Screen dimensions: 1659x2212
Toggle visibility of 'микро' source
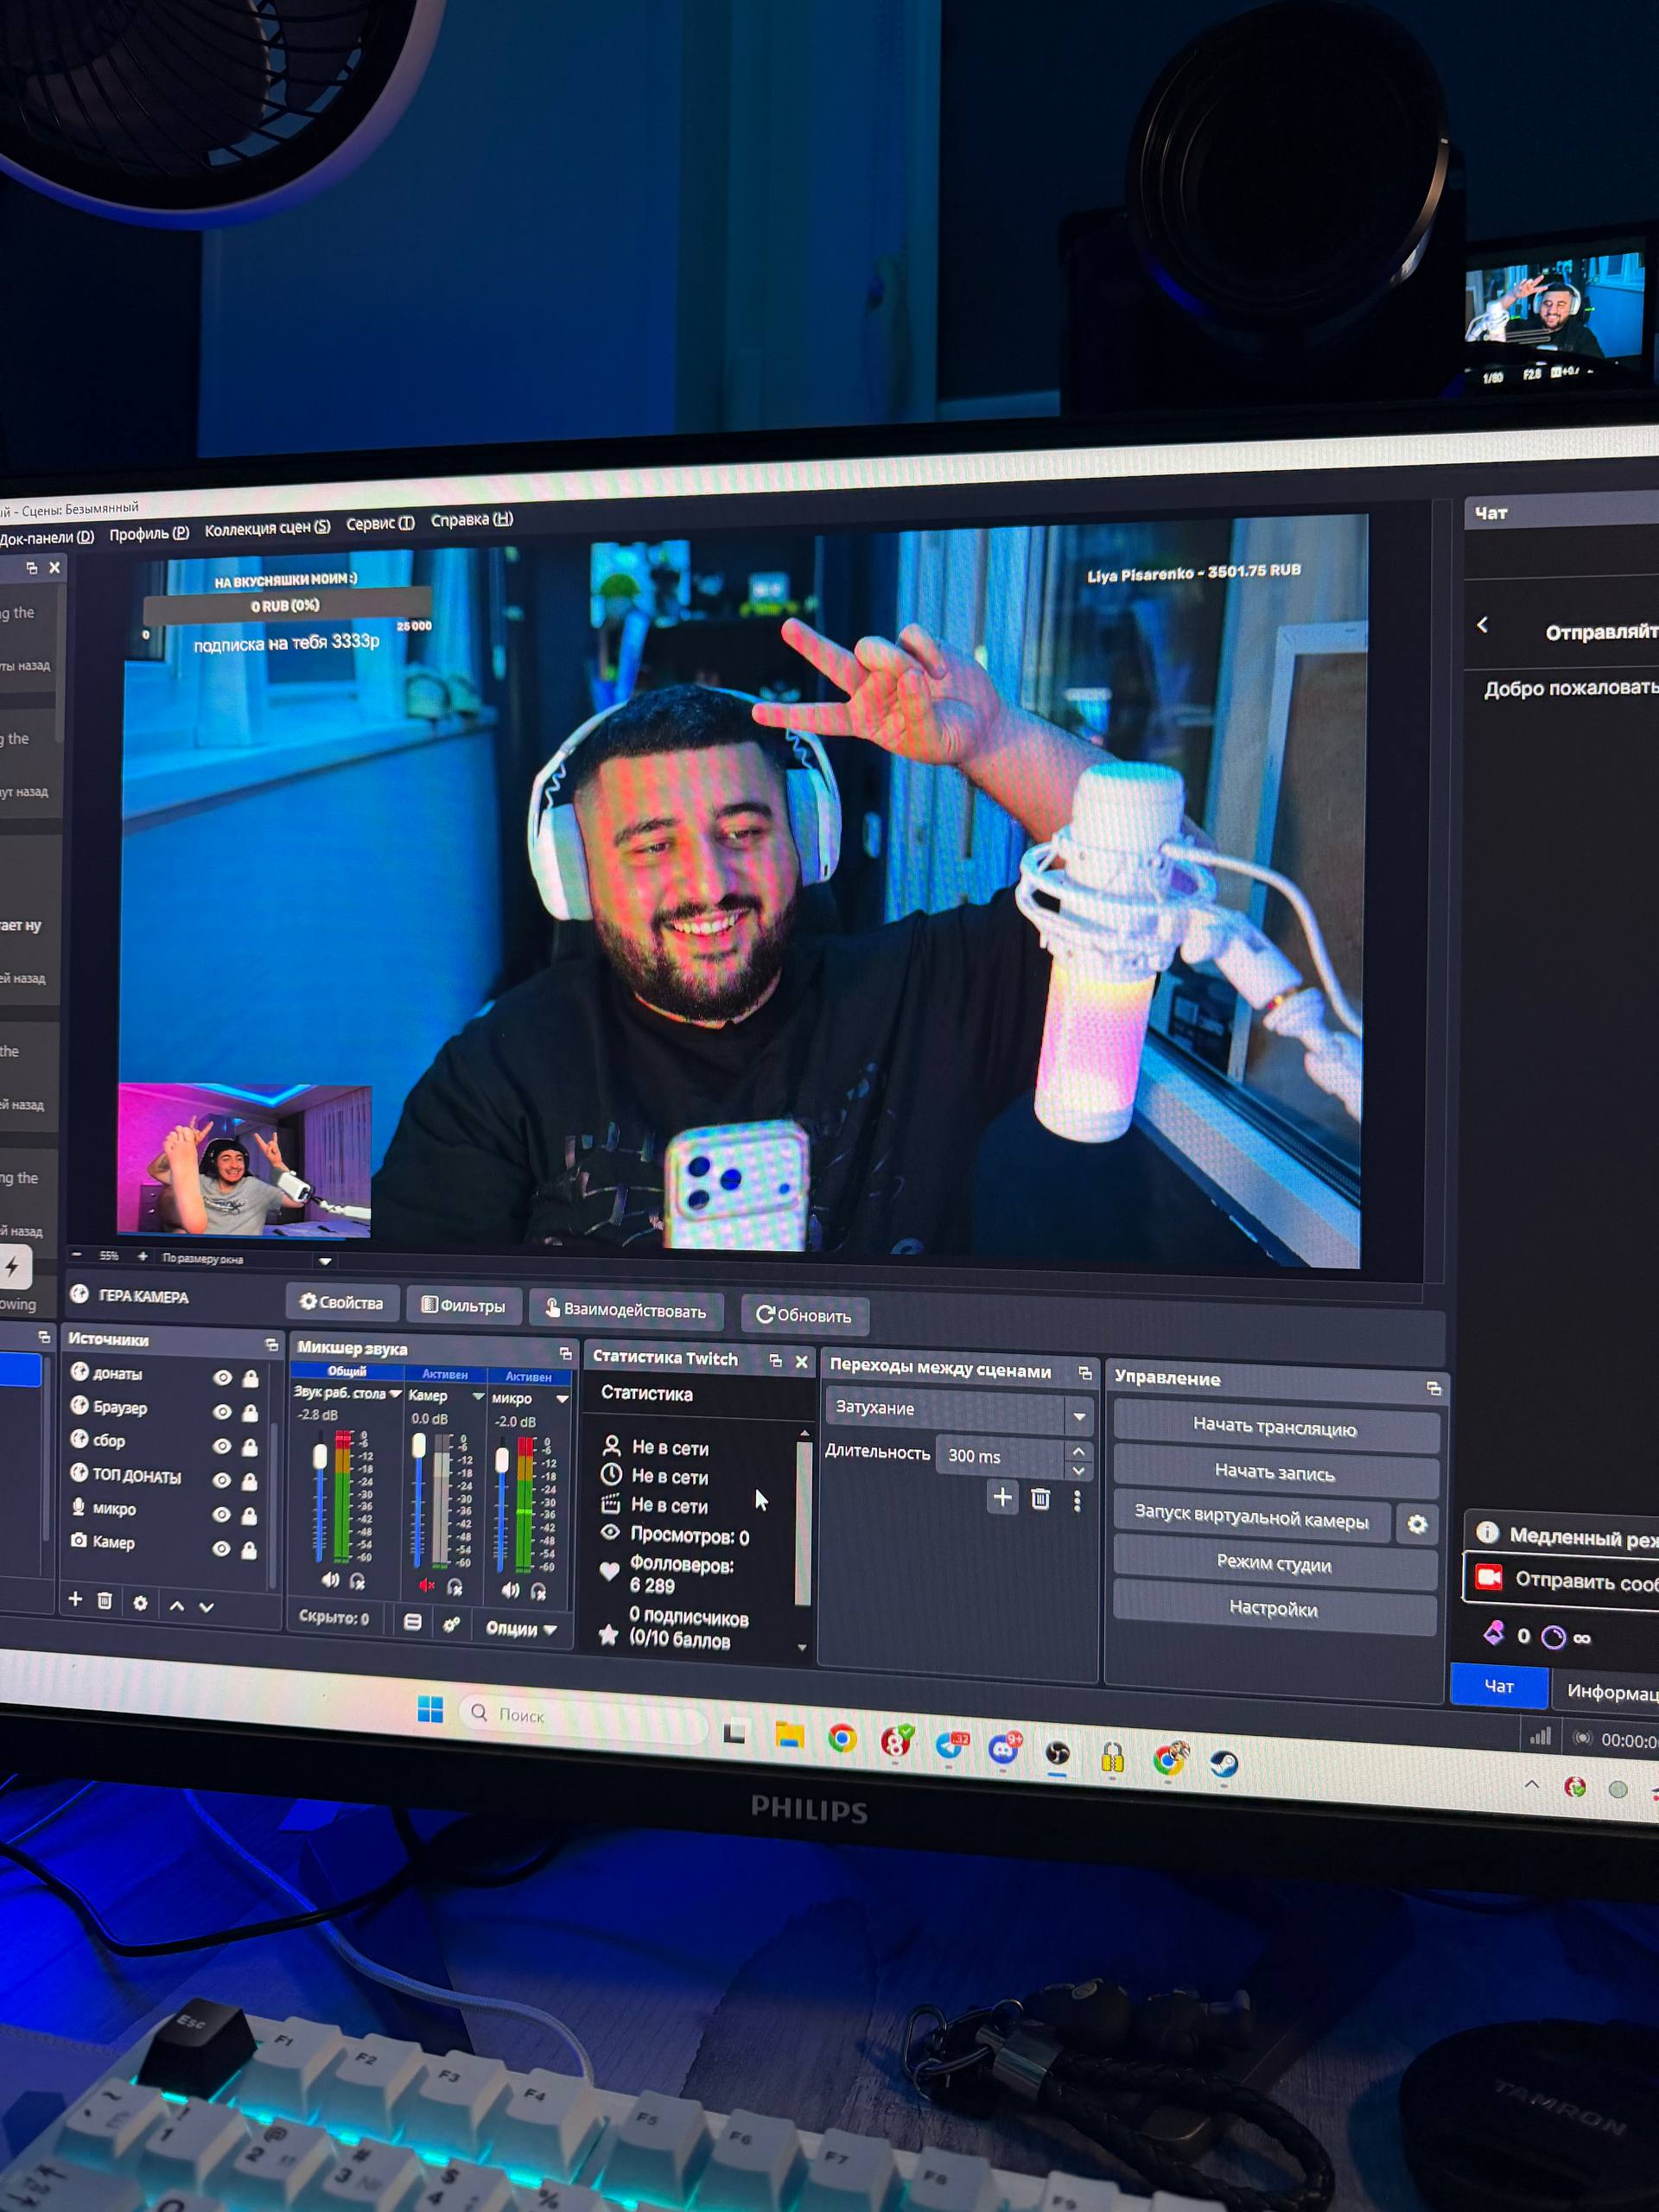pyautogui.click(x=222, y=1514)
